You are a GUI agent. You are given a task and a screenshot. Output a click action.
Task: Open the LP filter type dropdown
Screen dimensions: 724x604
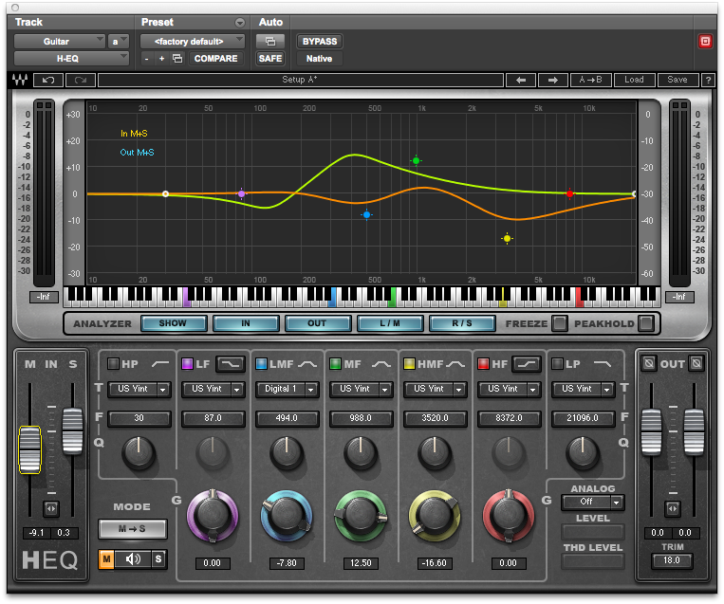pyautogui.click(x=584, y=389)
